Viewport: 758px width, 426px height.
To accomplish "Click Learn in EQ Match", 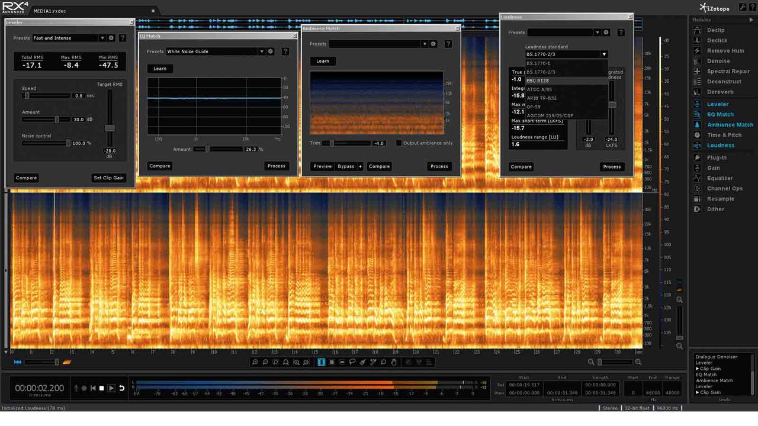I will click(160, 69).
